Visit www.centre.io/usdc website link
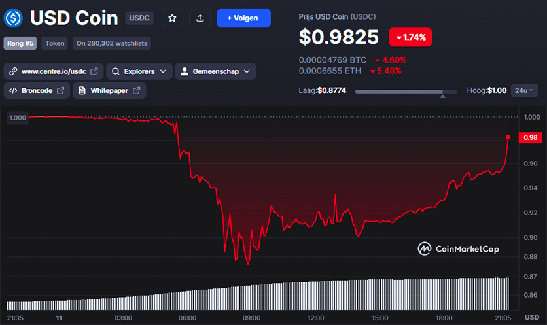547x325 pixels. click(54, 71)
